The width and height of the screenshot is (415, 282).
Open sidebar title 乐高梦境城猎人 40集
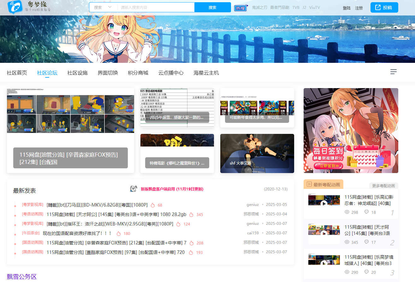click(369, 260)
